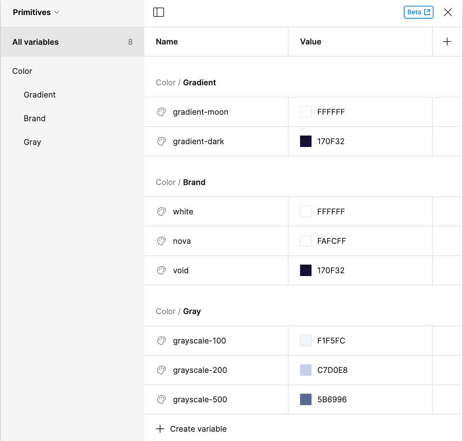Open the Gradient group in the sidebar
The height and width of the screenshot is (441, 463).
(x=39, y=95)
